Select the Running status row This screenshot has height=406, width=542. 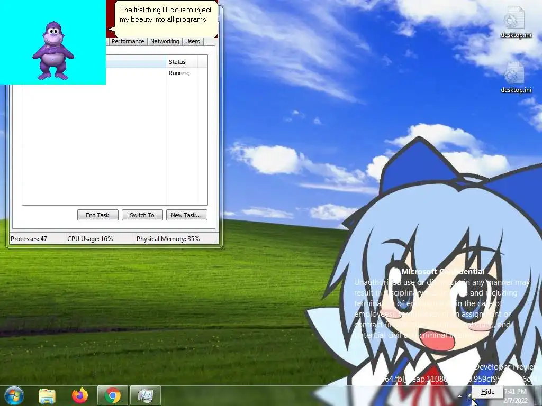115,73
